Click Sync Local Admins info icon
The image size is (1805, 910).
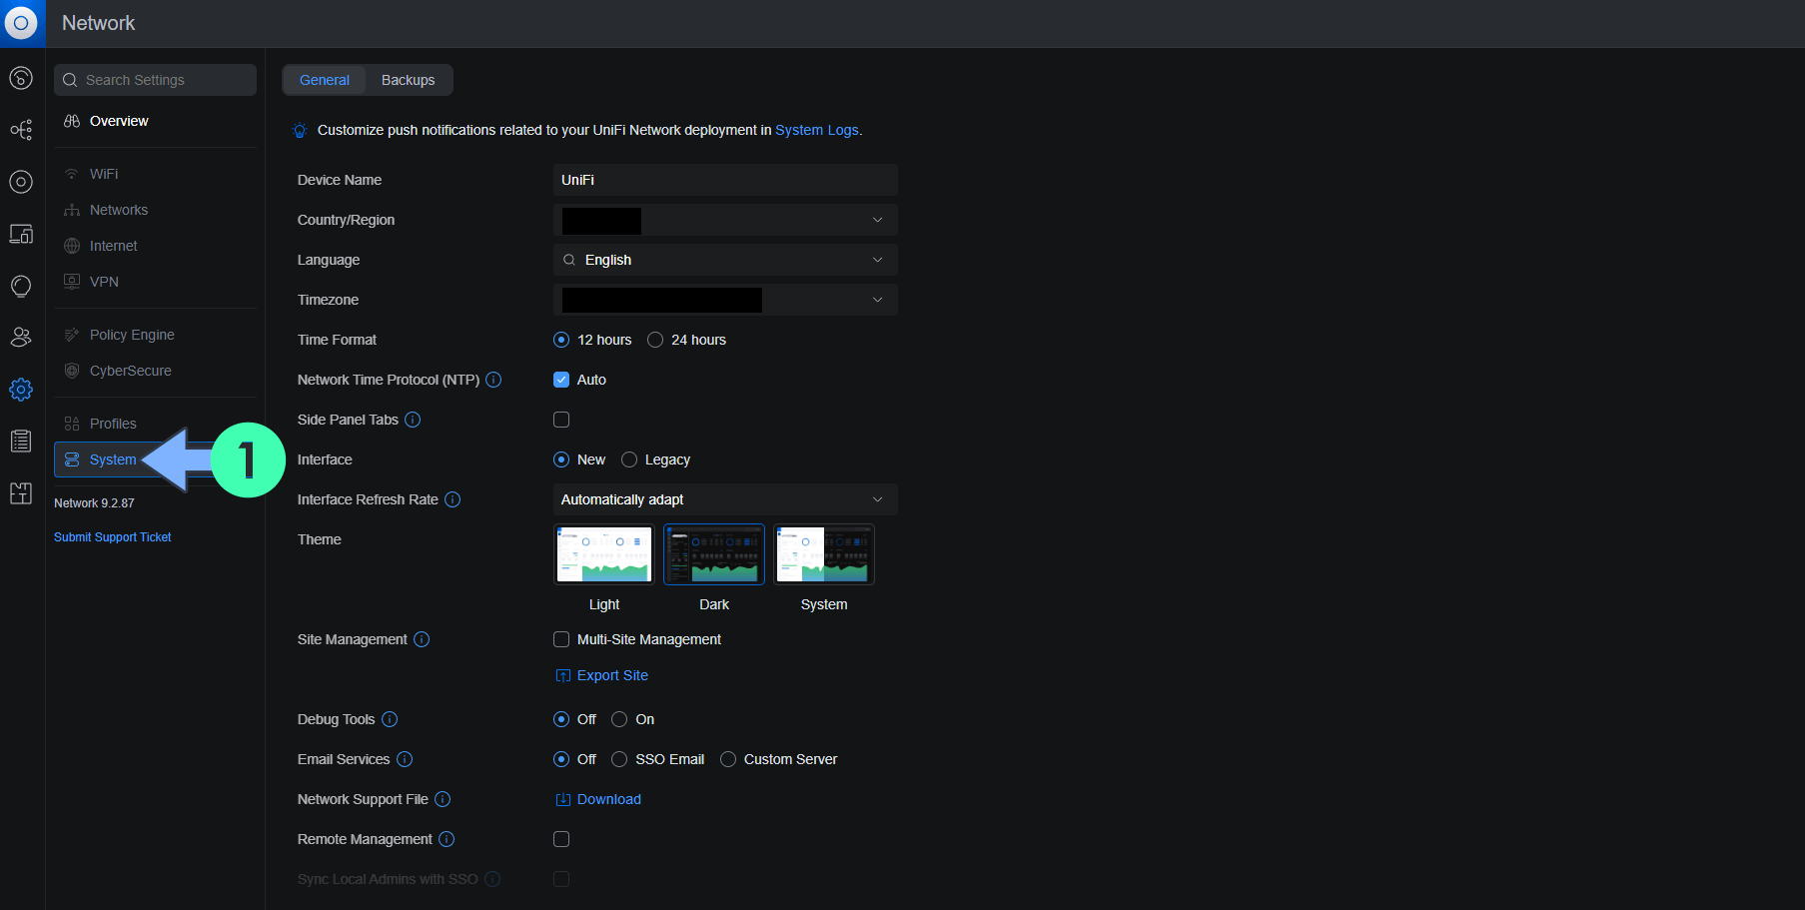pyautogui.click(x=492, y=879)
